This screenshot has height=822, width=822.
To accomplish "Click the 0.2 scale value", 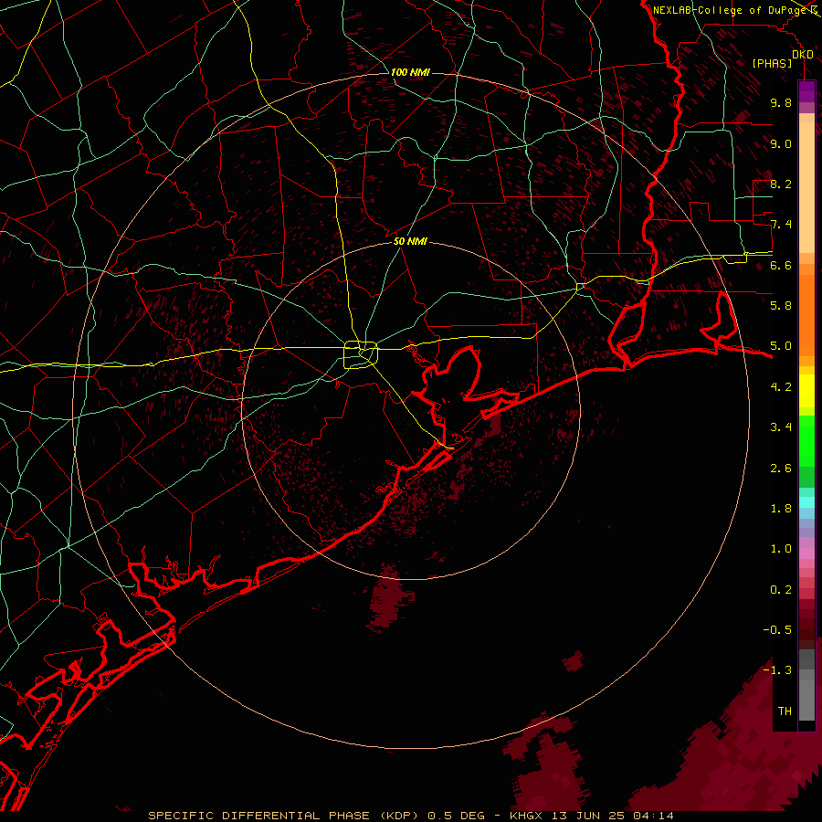I will pyautogui.click(x=781, y=590).
